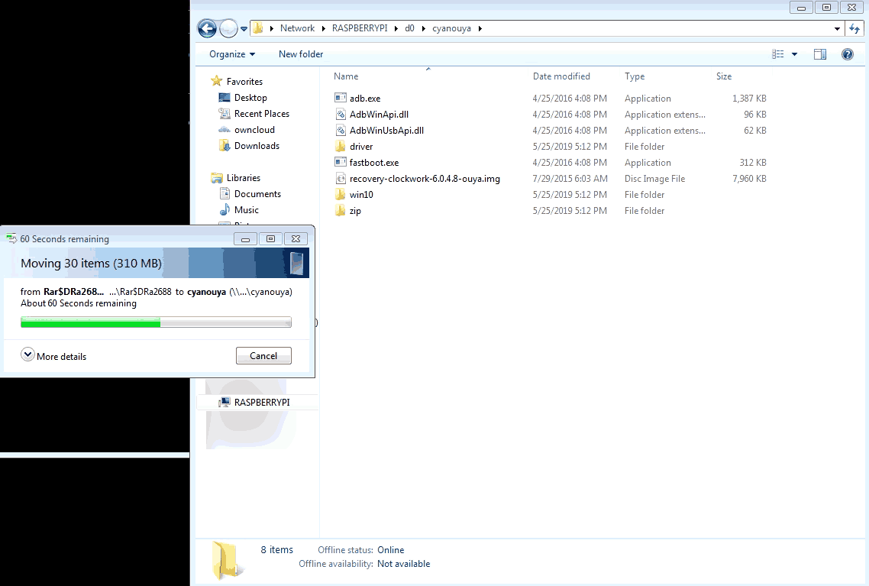This screenshot has width=869, height=586.
Task: Select the fastboot.exe file icon
Action: tap(341, 163)
